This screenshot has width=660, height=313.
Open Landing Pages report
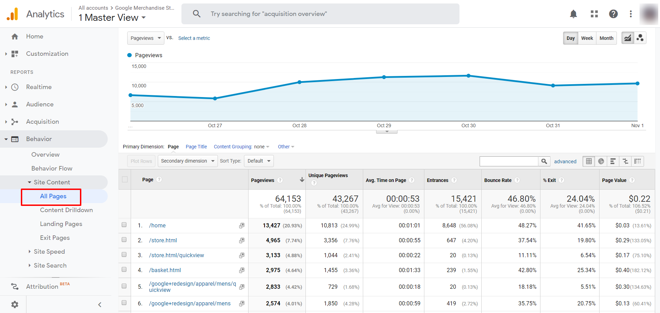coord(61,224)
